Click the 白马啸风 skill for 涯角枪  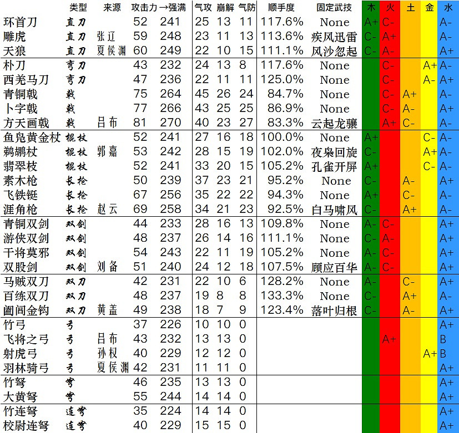point(335,208)
